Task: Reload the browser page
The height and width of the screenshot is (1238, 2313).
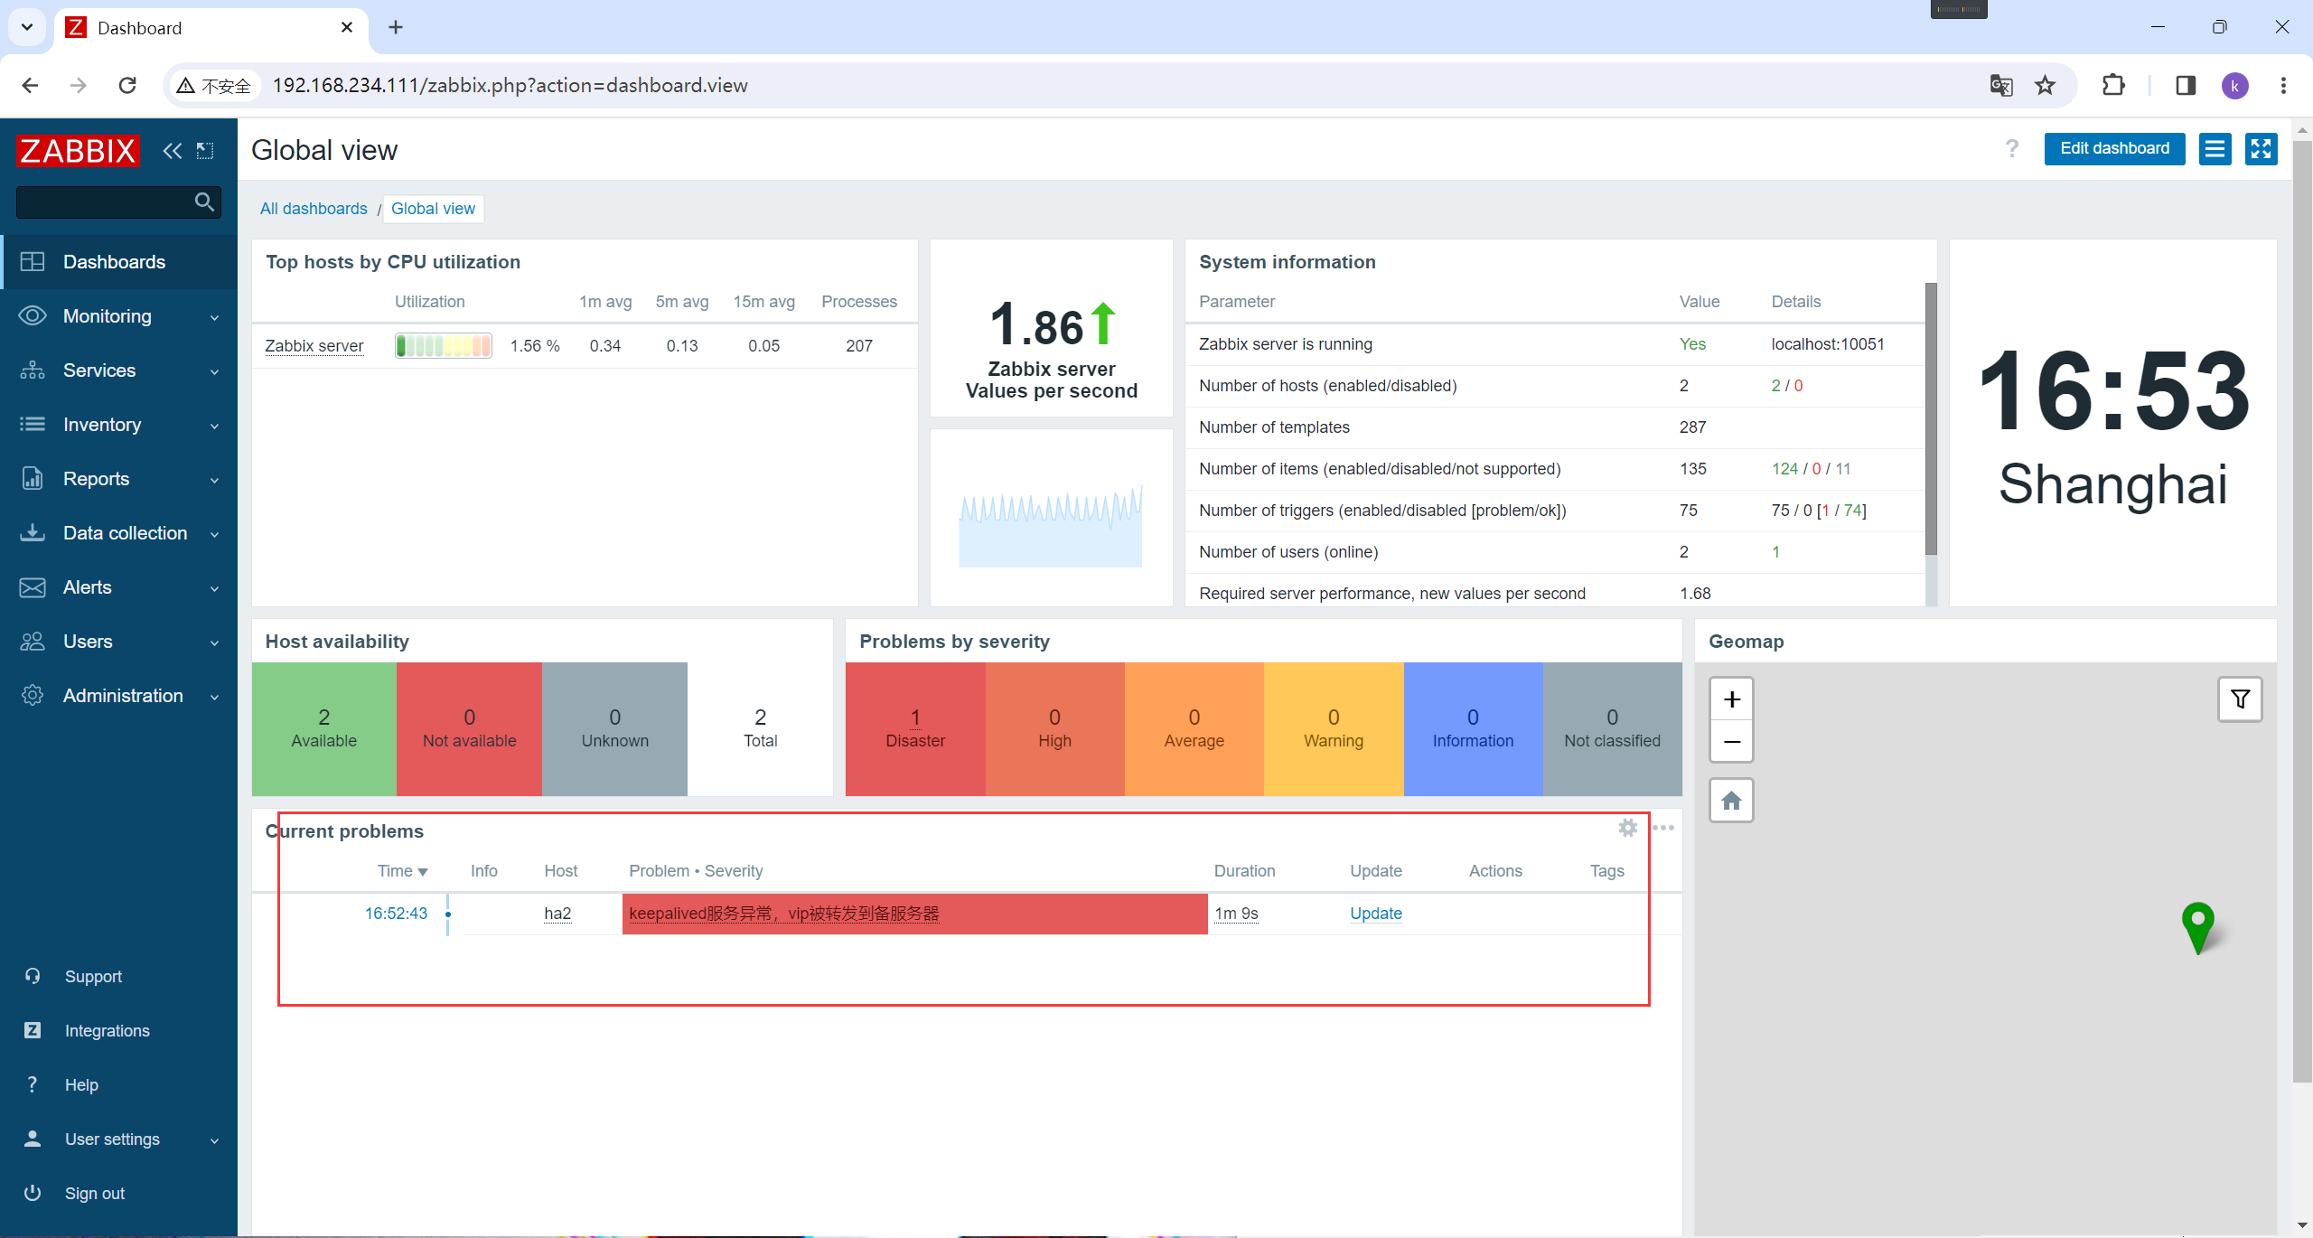Action: click(x=127, y=85)
